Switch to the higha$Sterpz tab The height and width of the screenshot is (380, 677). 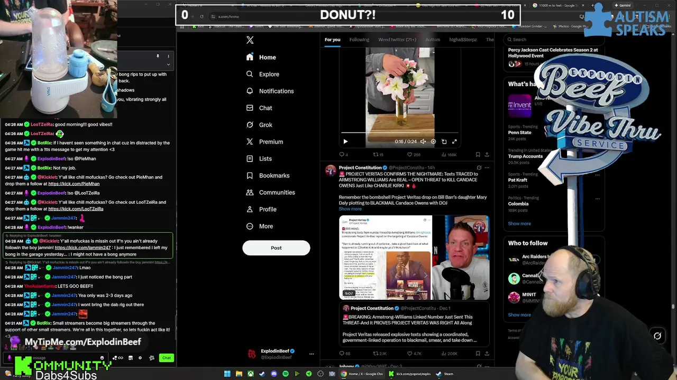click(463, 40)
